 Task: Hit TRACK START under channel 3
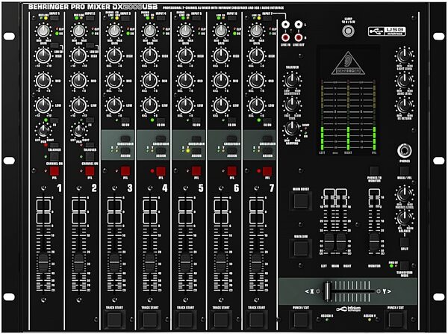[114, 319]
